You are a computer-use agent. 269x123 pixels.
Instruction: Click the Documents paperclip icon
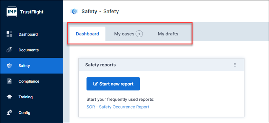click(x=9, y=50)
